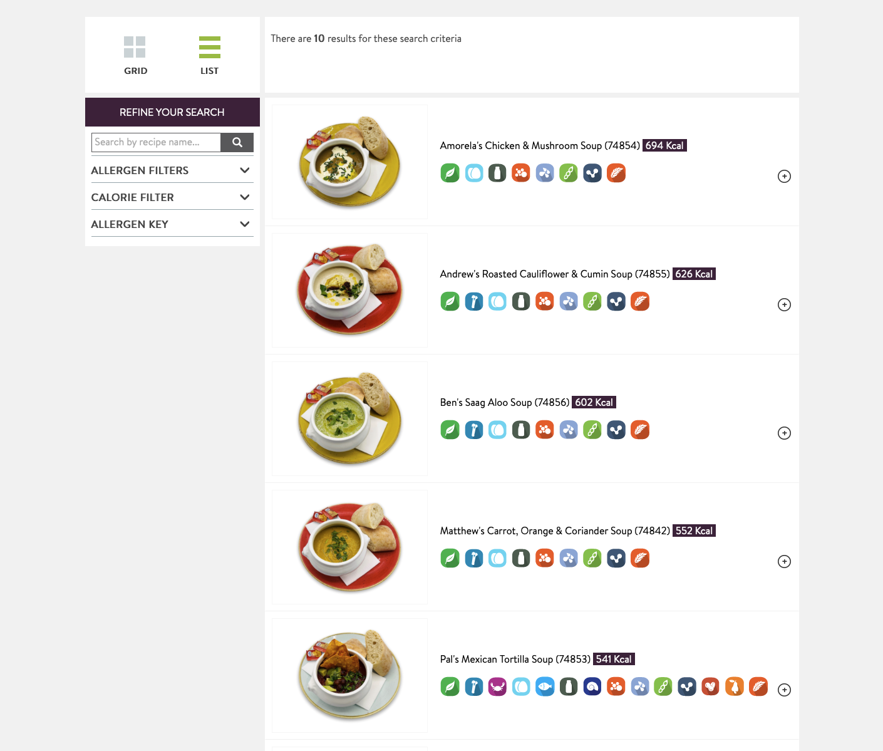
Task: Open Andrew's Roasted Cauliflower & Cumin Soup link
Action: (x=555, y=274)
